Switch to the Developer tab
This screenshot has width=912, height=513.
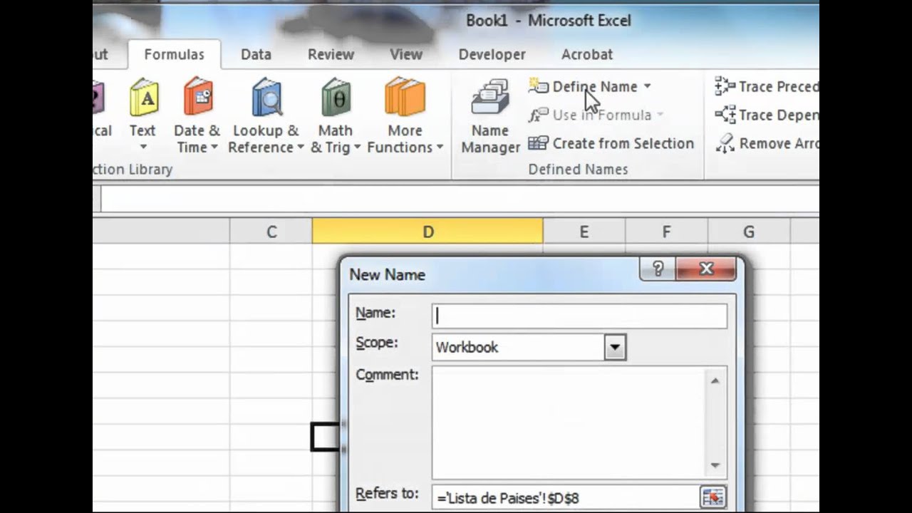tap(492, 54)
